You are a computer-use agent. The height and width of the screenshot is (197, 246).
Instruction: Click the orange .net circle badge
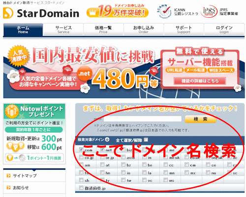85,73
